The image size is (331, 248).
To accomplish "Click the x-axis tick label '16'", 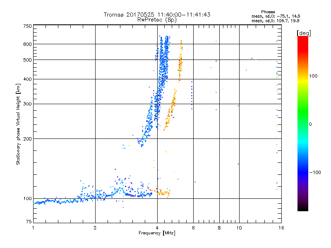I will pos(281,228).
